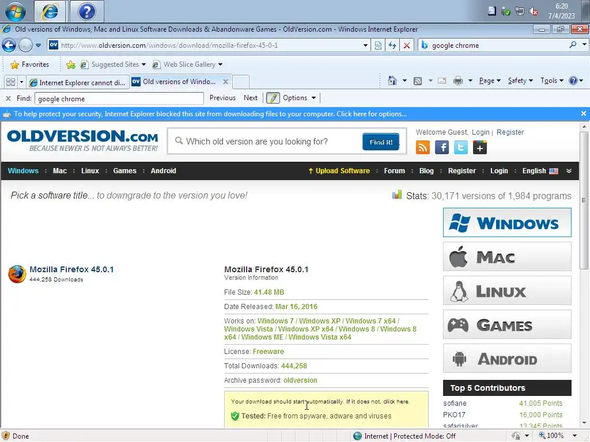Click the plus share icon on site
Viewport: 590px width, 442px height.
click(x=480, y=147)
